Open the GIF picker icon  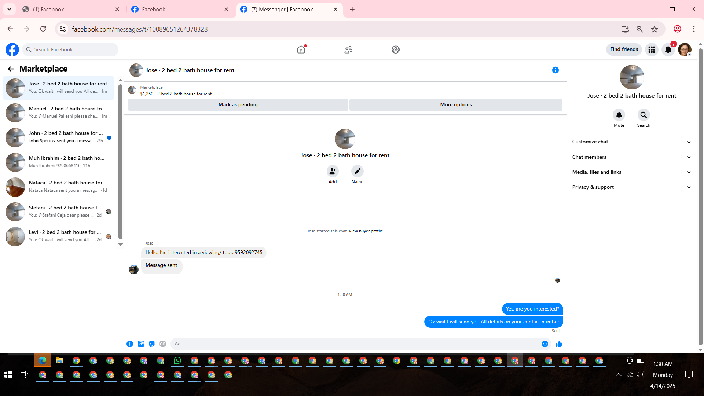pyautogui.click(x=163, y=344)
